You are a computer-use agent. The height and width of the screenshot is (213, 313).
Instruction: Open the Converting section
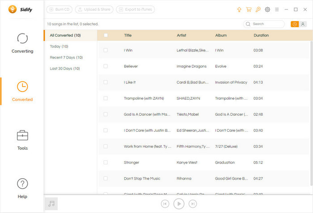pos(22,43)
